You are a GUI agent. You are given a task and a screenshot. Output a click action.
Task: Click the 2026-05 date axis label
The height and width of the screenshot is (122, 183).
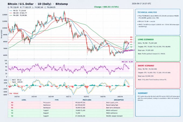103,97
